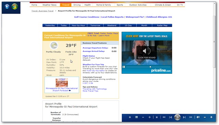
Task: Open the Sports tab
Action: (120, 5)
